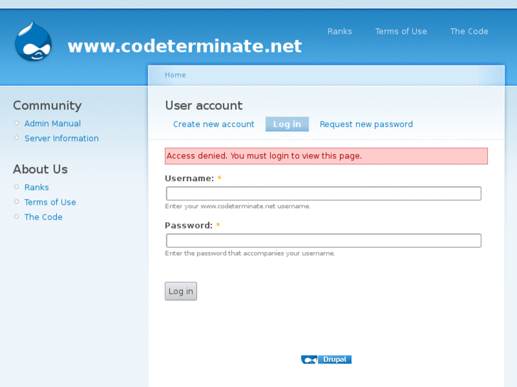The height and width of the screenshot is (387, 517).
Task: Open The Code in the sidebar
Action: [43, 217]
